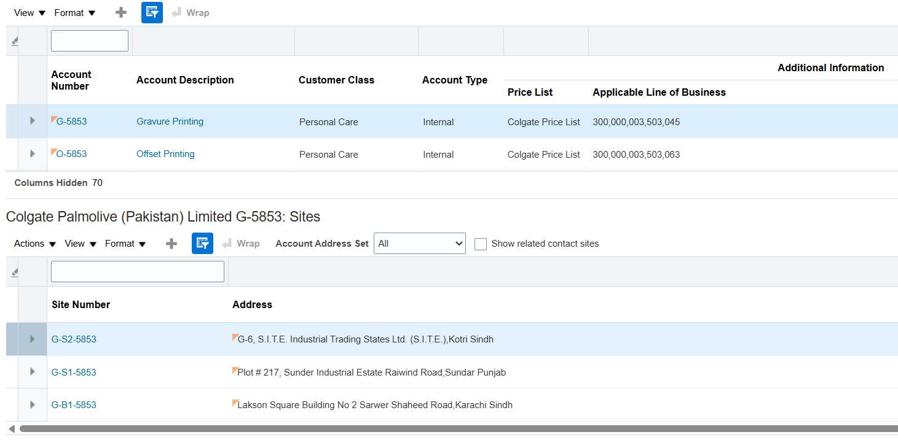Open the Gravure Printing description link

(x=170, y=122)
